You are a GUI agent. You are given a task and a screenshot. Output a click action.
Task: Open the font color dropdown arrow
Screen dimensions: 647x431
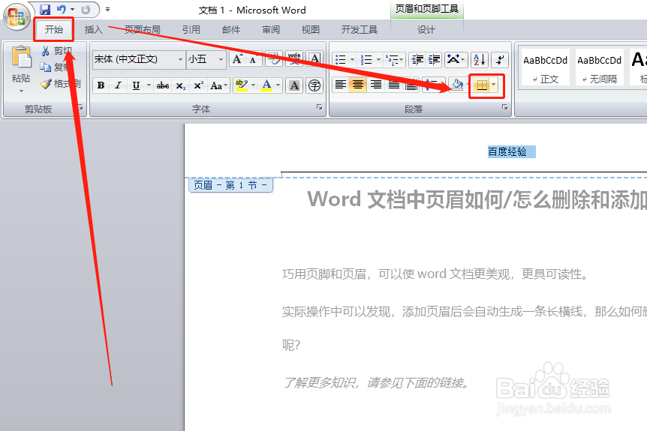point(278,85)
